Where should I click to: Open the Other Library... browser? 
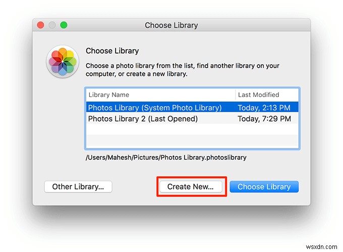[x=78, y=187]
